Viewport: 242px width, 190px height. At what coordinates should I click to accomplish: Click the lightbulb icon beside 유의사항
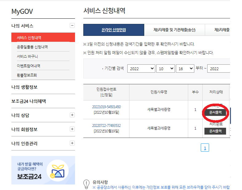click(87, 184)
